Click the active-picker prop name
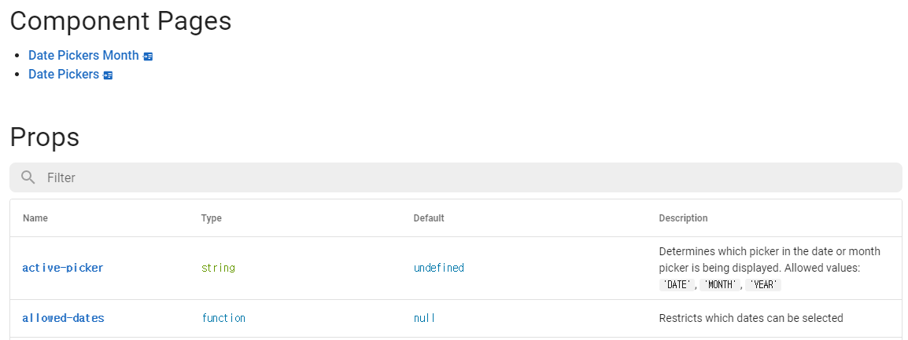The image size is (908, 340). 63,268
